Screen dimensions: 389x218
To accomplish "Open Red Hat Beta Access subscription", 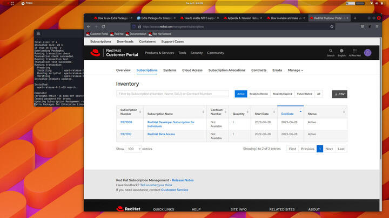I will coord(161,134).
